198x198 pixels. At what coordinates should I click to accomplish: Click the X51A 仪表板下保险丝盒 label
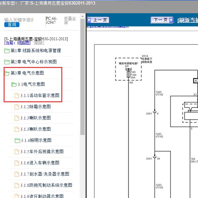tap(147, 59)
